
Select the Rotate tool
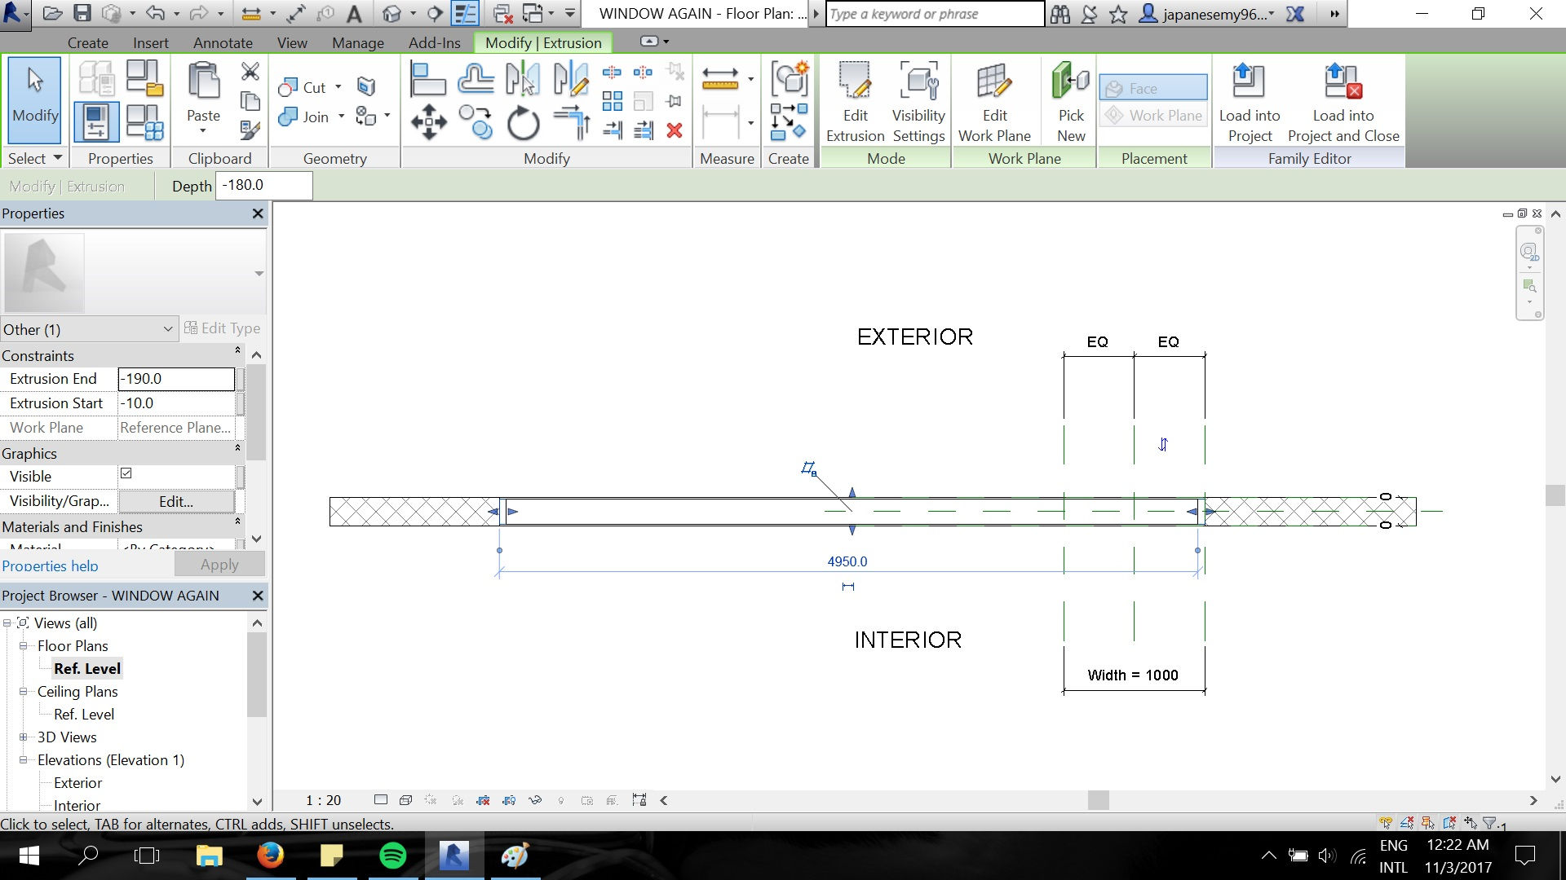coord(523,124)
